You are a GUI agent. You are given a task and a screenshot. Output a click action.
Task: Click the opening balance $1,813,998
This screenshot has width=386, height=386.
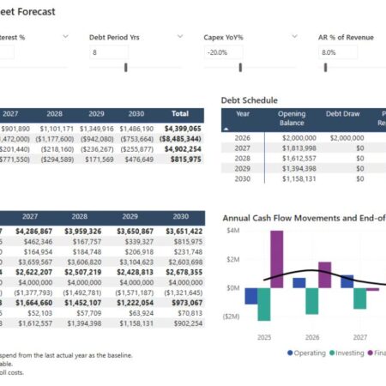pos(299,148)
